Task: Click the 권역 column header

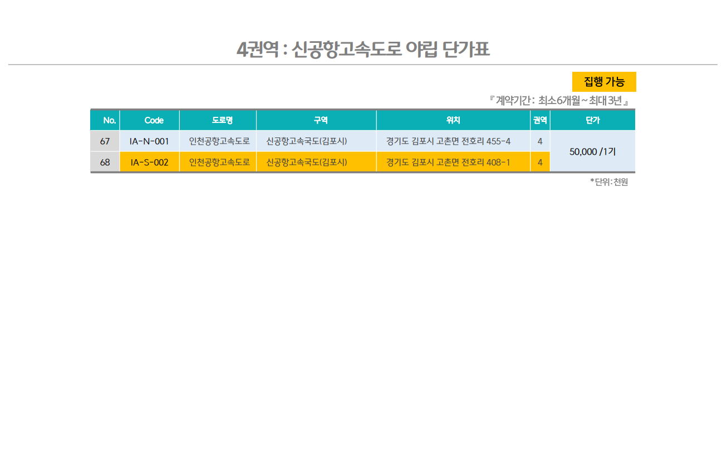Action: click(x=540, y=120)
